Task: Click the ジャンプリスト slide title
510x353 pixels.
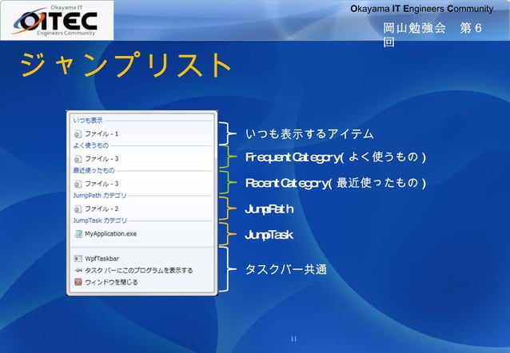Action: pyautogui.click(x=126, y=65)
